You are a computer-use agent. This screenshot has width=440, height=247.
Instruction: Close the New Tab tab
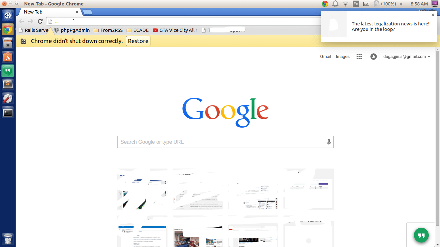coord(77,12)
